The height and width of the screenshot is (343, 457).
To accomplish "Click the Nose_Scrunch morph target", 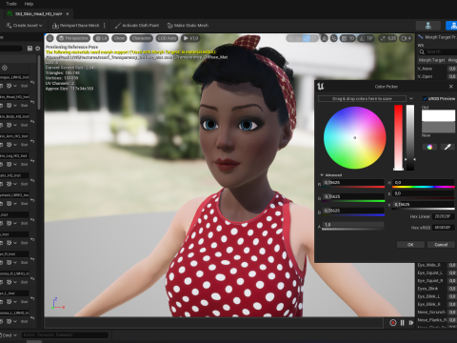I will click(x=431, y=313).
